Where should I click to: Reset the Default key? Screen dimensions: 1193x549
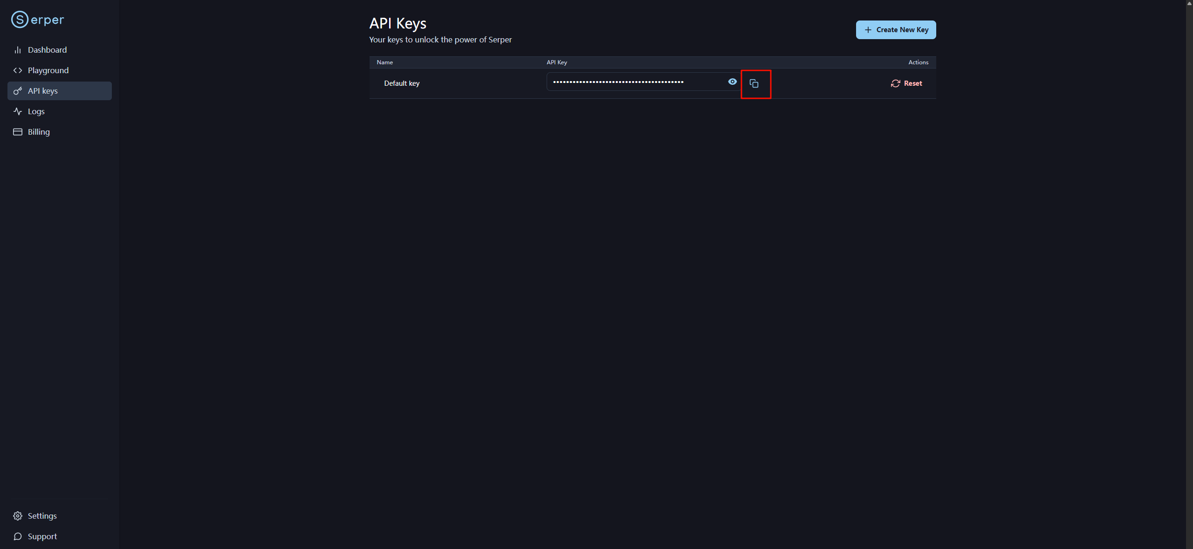906,83
